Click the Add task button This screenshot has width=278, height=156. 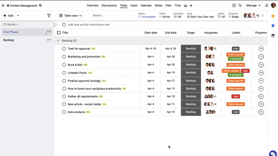coord(8,16)
